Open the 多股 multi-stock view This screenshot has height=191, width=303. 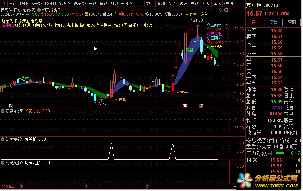coord(172,4)
